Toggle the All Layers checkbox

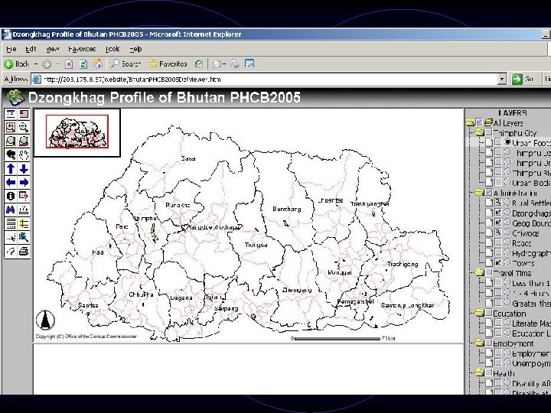point(478,122)
